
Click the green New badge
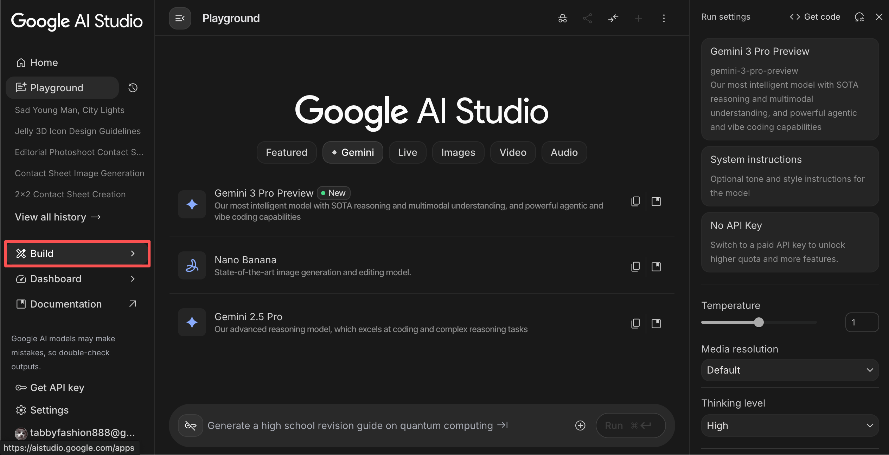coord(333,193)
